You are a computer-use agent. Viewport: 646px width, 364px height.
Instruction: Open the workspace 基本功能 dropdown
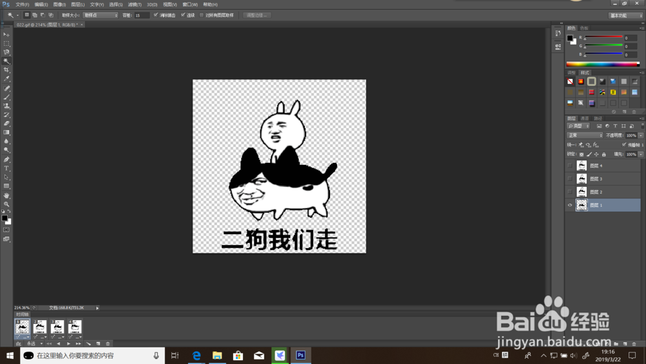(x=626, y=16)
